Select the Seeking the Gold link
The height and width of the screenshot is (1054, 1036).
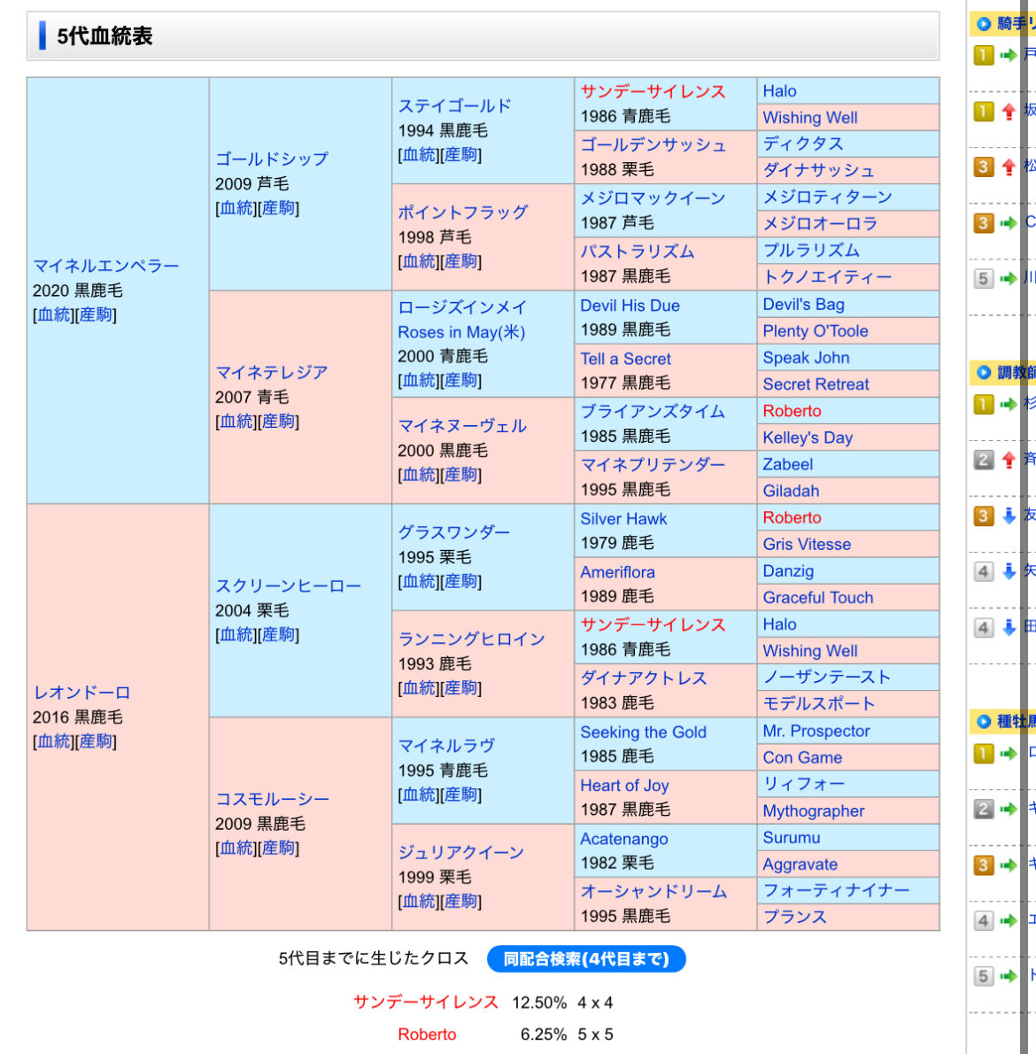[643, 732]
